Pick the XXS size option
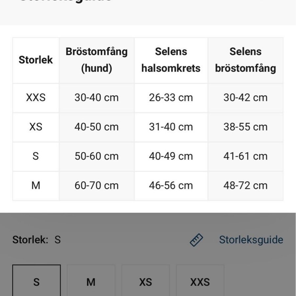 [200, 282]
